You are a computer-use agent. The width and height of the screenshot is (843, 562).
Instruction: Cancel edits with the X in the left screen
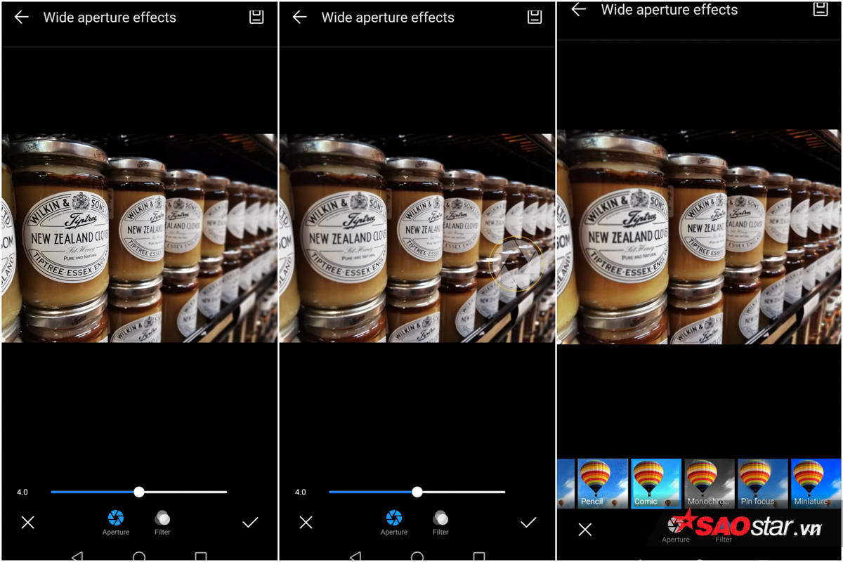[x=27, y=522]
